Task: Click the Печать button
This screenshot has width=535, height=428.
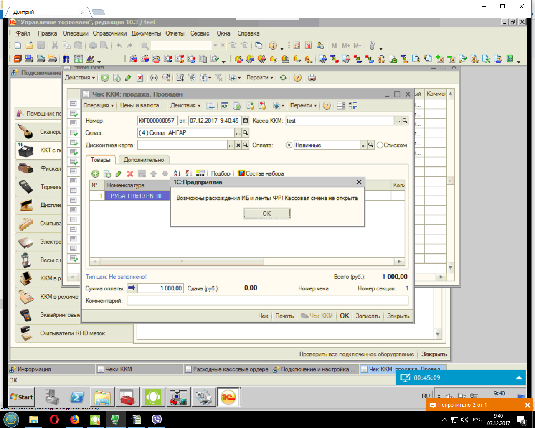Action: pos(284,316)
